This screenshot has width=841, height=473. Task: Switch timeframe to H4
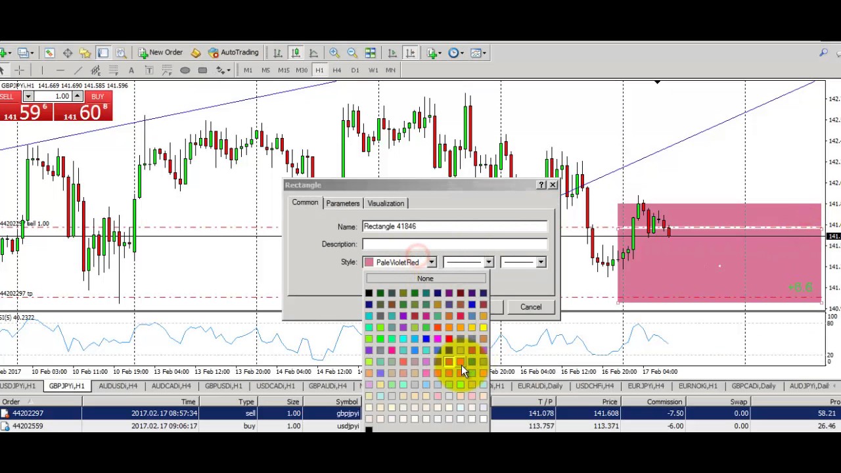click(337, 70)
